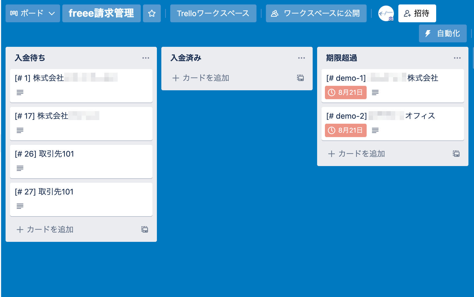The width and height of the screenshot is (474, 297).
Task: Click the freee請求管理 board title
Action: [x=101, y=13]
